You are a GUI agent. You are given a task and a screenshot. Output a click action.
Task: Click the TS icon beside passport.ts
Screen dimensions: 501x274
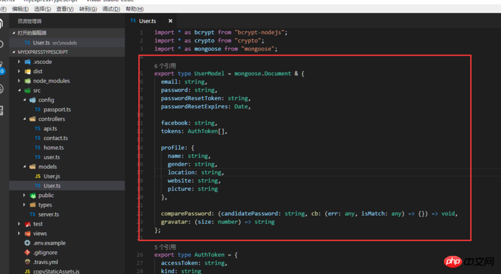coord(38,109)
